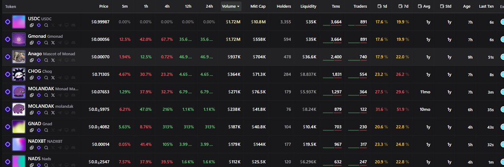Click the Monad chain icon left of GNAD

[x=7, y=127]
